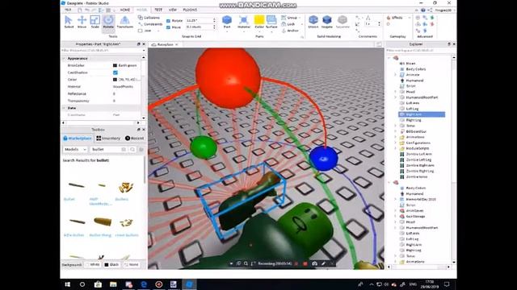This screenshot has width=517, height=290.
Task: Open the Group dropdown arrow
Action: [300, 18]
